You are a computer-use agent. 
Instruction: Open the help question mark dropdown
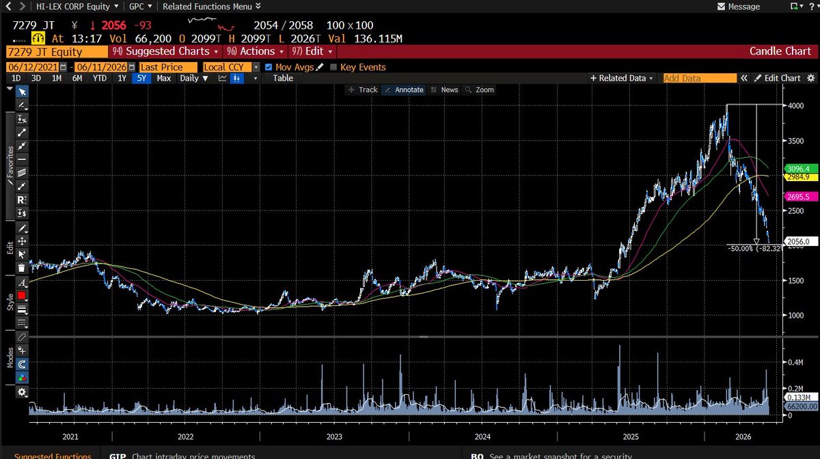(812, 6)
